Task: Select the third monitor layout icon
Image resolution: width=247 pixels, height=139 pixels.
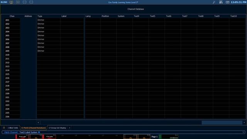Action: (x=25, y=2)
